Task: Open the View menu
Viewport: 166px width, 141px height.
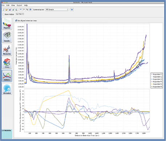Action: [13, 5]
